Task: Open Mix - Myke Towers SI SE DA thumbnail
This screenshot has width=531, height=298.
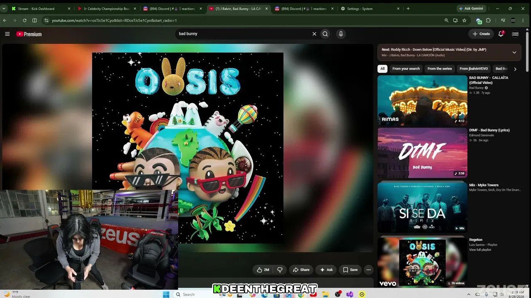Action: pyautogui.click(x=422, y=207)
